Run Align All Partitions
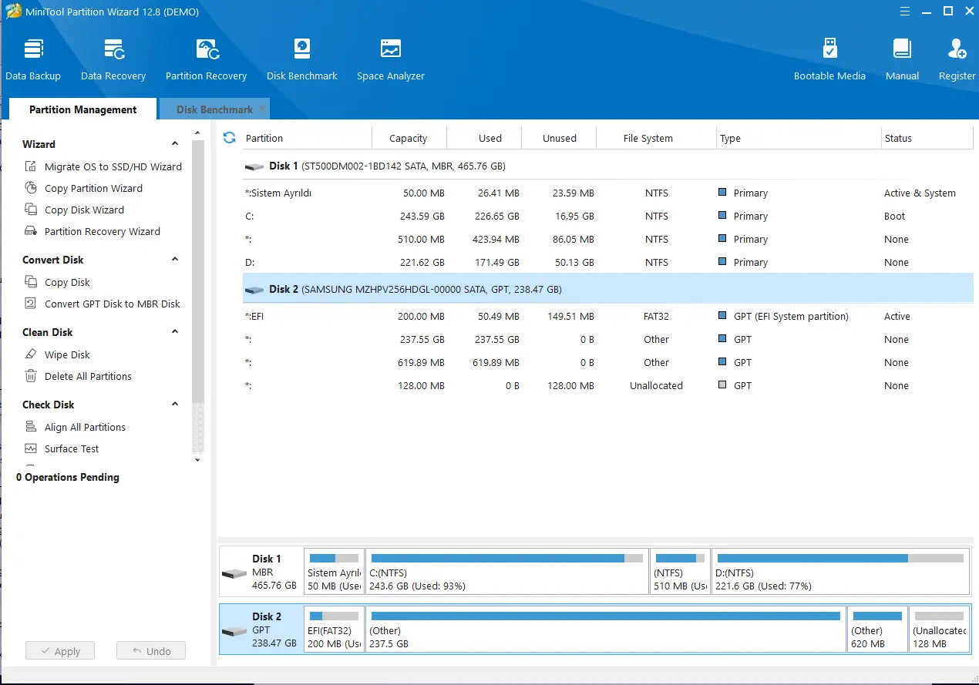This screenshot has height=685, width=979. click(x=76, y=427)
